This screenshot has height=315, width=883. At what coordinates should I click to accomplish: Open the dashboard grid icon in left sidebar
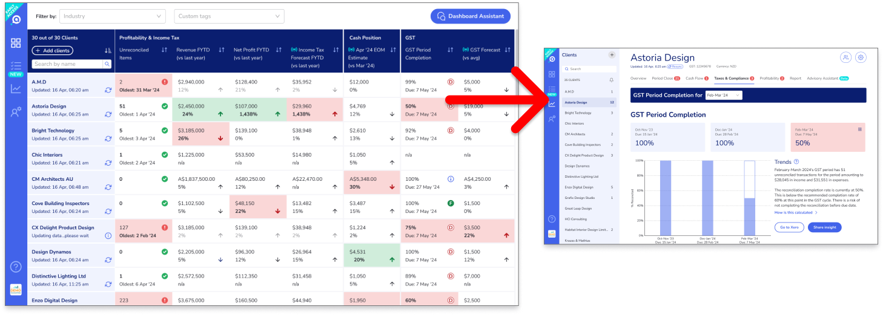click(x=16, y=43)
